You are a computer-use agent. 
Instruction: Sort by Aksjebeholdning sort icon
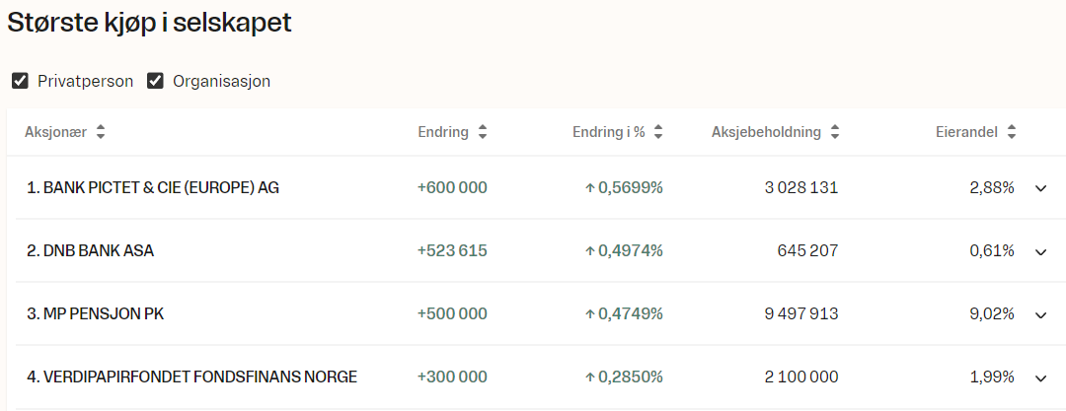tap(835, 132)
